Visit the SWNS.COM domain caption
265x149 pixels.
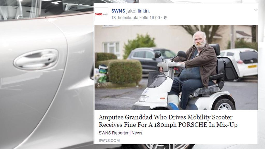pyautogui.click(x=109, y=140)
